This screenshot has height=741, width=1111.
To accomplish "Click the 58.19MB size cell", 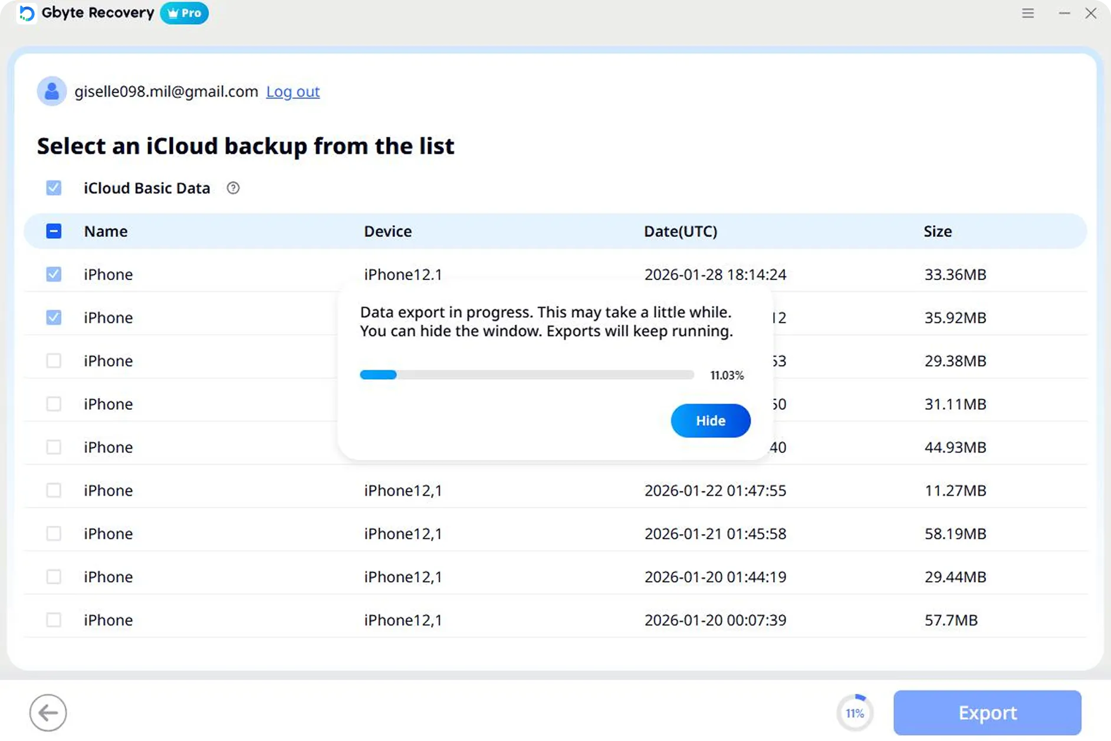I will click(955, 533).
